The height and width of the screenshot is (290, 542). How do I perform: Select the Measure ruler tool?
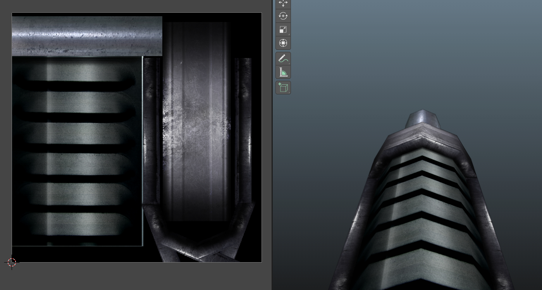pos(283,72)
